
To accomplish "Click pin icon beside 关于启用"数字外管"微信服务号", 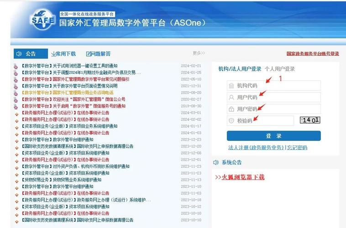I will pyautogui.click(x=16, y=107).
